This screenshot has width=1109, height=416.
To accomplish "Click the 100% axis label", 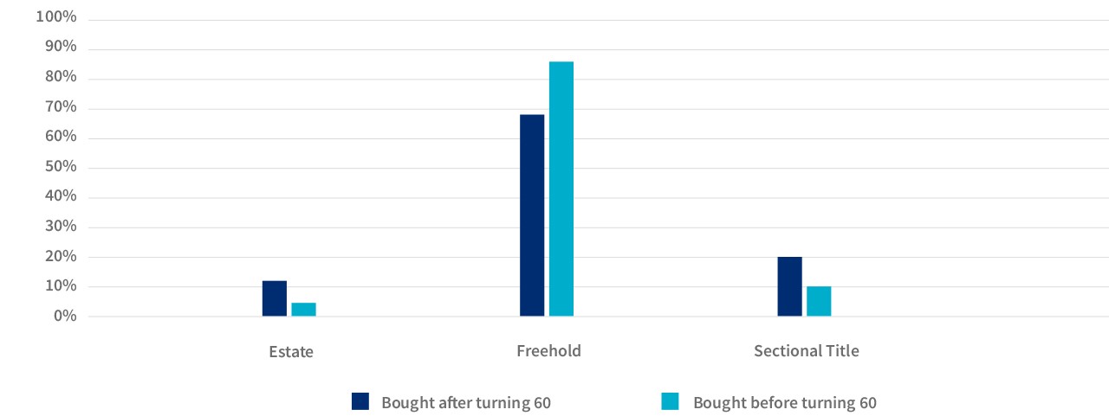I will 57,18.
